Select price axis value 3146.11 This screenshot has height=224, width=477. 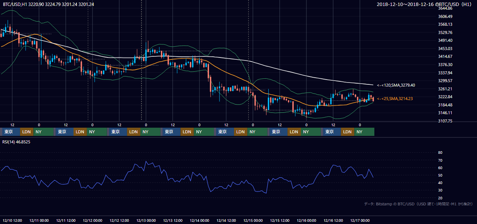point(445,113)
